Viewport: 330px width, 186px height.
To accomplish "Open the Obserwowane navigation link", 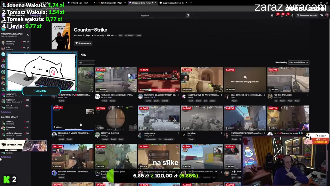I will tap(17, 16).
